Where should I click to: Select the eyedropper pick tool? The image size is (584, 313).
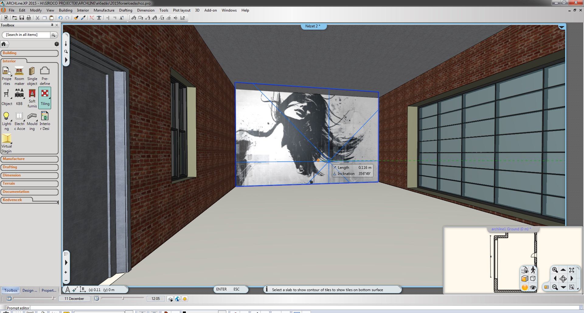[83, 18]
